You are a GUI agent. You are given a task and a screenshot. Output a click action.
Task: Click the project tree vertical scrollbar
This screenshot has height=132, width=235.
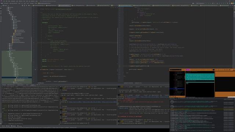click(x=31, y=49)
